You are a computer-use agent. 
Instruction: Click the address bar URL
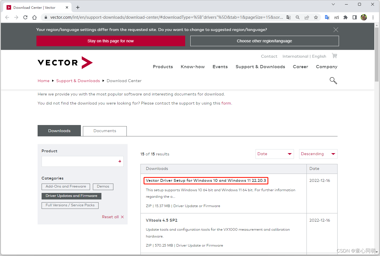click(x=167, y=17)
